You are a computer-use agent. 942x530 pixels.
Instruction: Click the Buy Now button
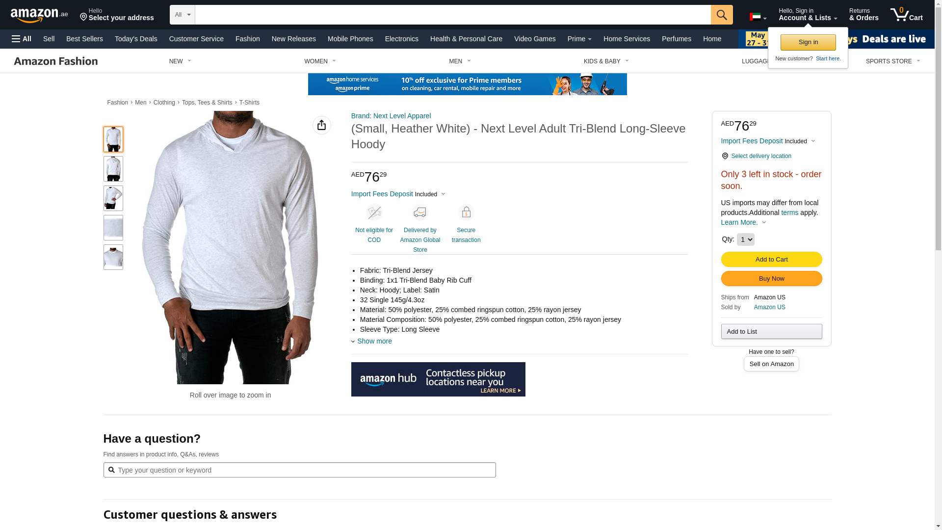tap(771, 279)
